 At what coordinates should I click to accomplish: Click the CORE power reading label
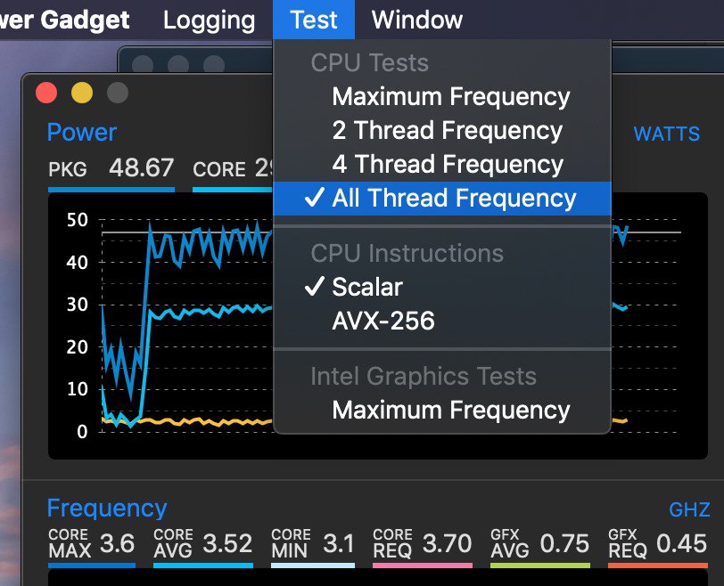click(218, 169)
